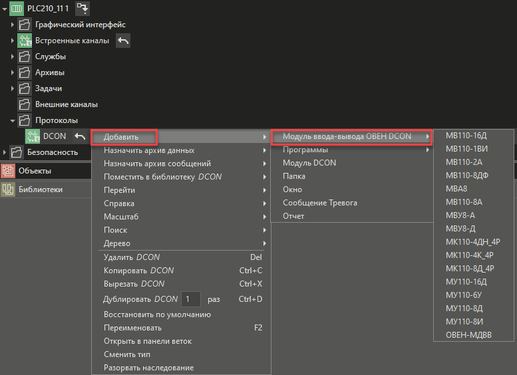
Task: Add module ОВЕН-МДВВ
Action: point(474,335)
